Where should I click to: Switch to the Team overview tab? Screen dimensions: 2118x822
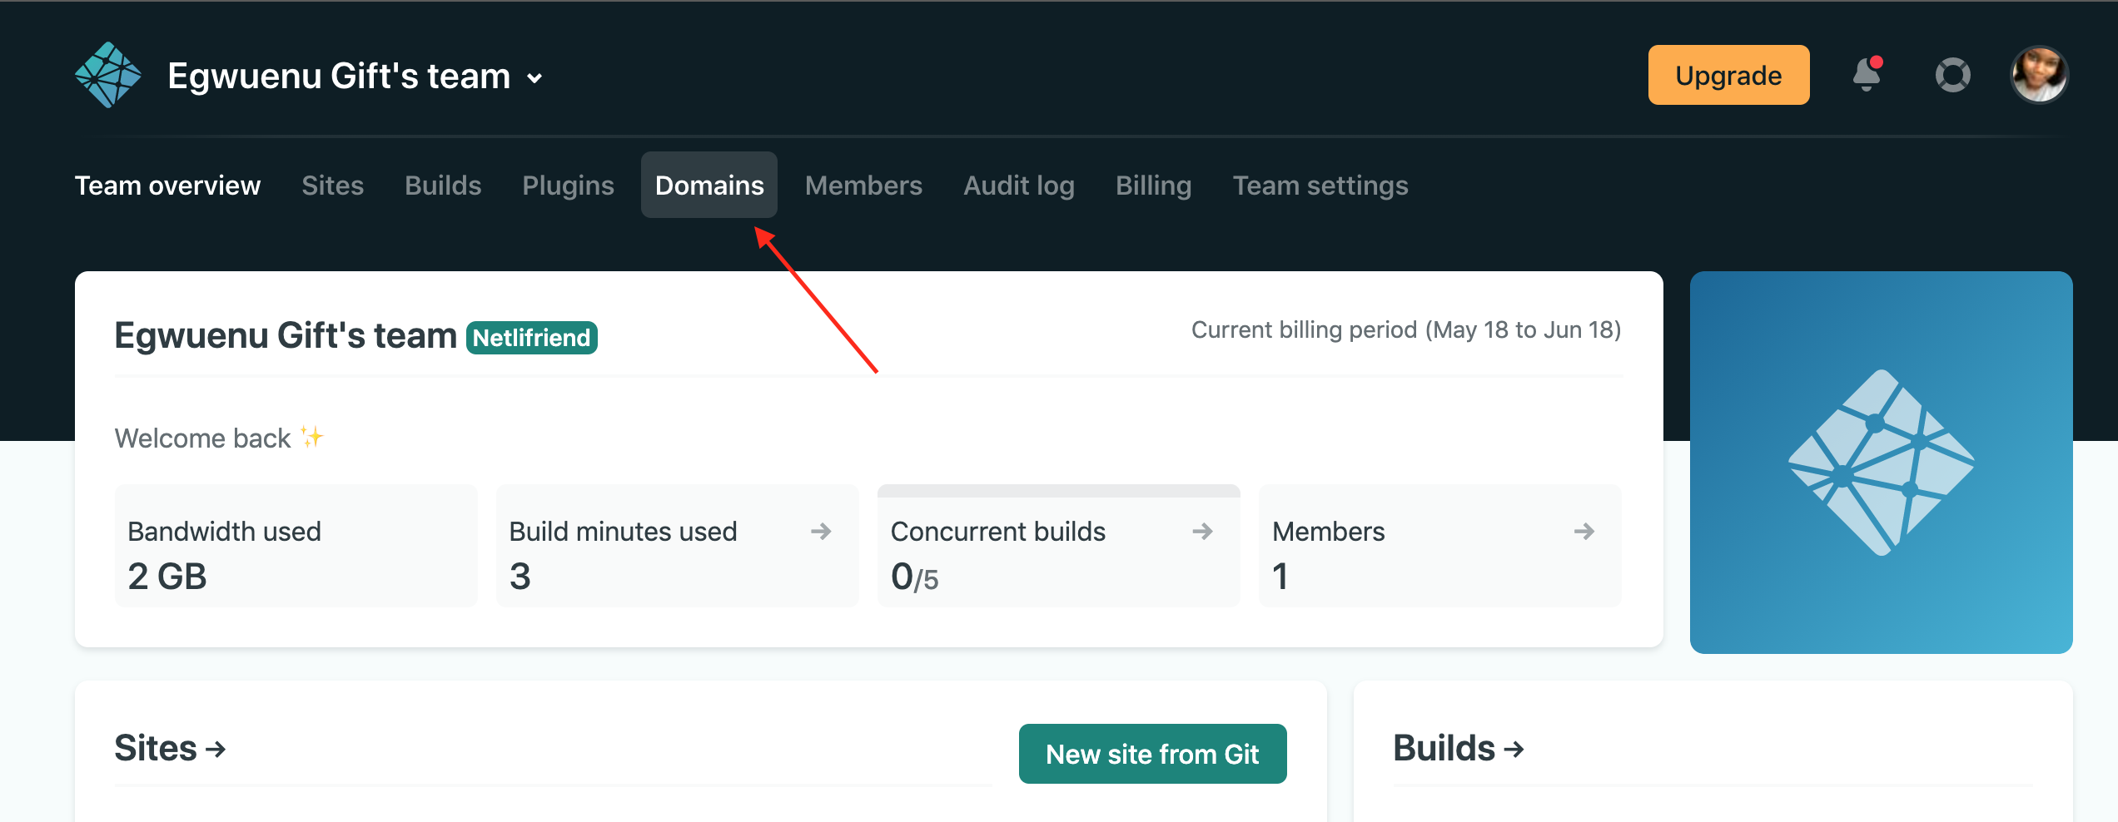167,185
